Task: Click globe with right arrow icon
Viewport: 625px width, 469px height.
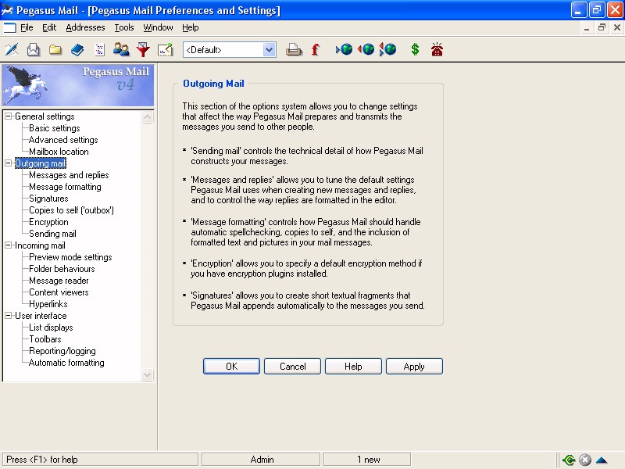Action: tap(344, 50)
